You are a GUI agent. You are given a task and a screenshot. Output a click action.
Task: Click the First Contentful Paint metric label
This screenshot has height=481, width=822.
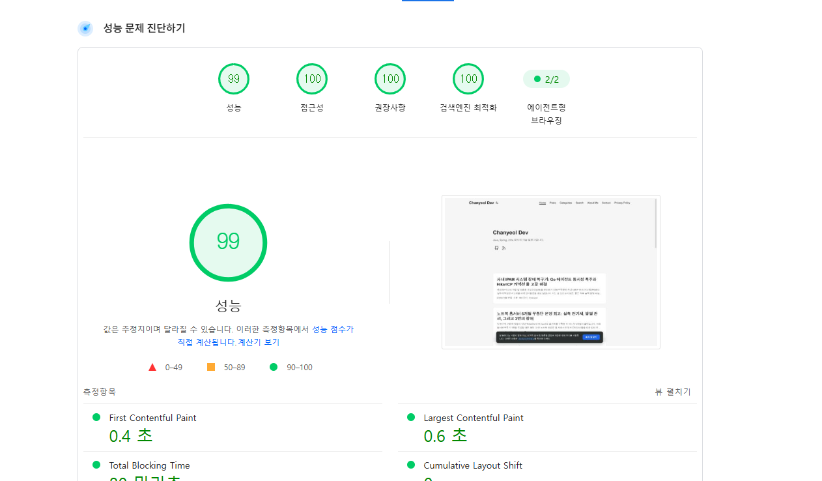pyautogui.click(x=152, y=418)
